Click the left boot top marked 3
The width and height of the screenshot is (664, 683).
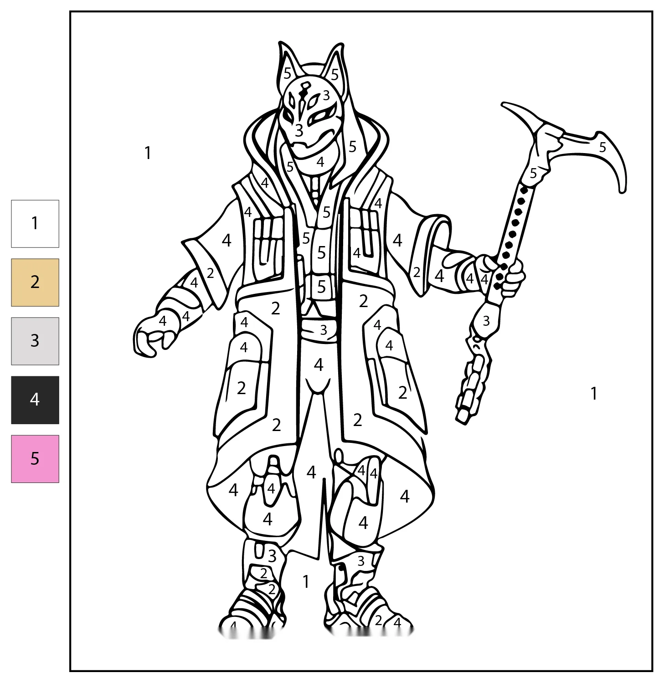tap(272, 555)
